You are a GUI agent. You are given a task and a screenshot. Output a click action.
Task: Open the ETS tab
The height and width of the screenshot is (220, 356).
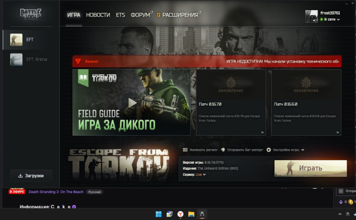[x=121, y=15]
